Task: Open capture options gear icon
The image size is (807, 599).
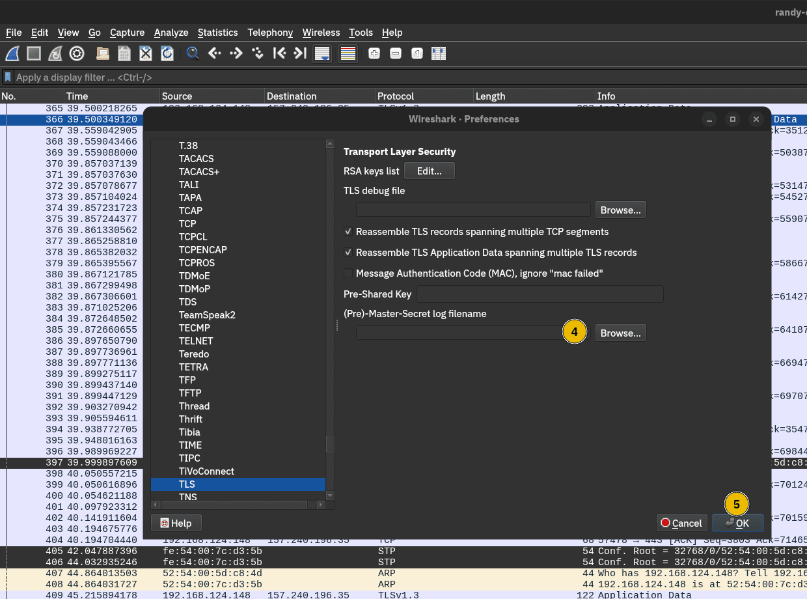Action: click(77, 53)
